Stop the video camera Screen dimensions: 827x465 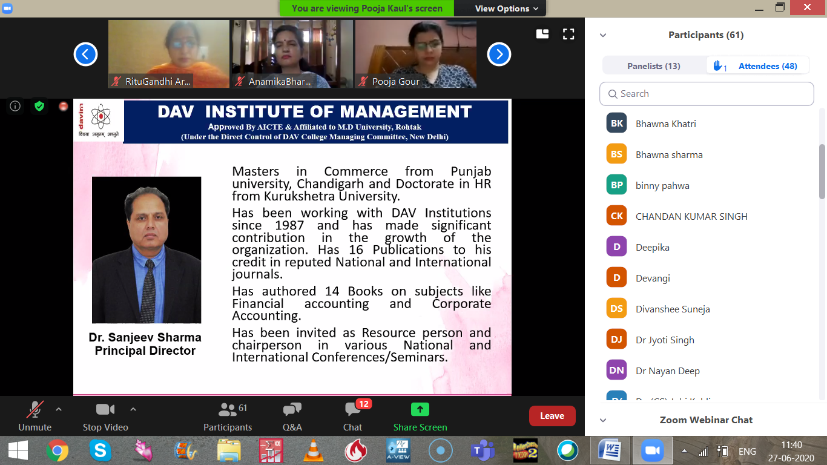(x=105, y=416)
